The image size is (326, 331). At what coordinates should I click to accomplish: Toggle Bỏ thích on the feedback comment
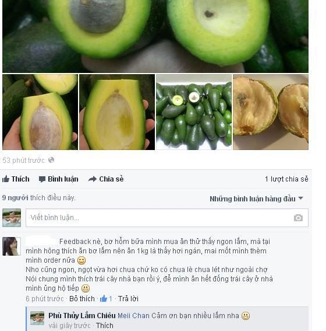pyautogui.click(x=82, y=299)
